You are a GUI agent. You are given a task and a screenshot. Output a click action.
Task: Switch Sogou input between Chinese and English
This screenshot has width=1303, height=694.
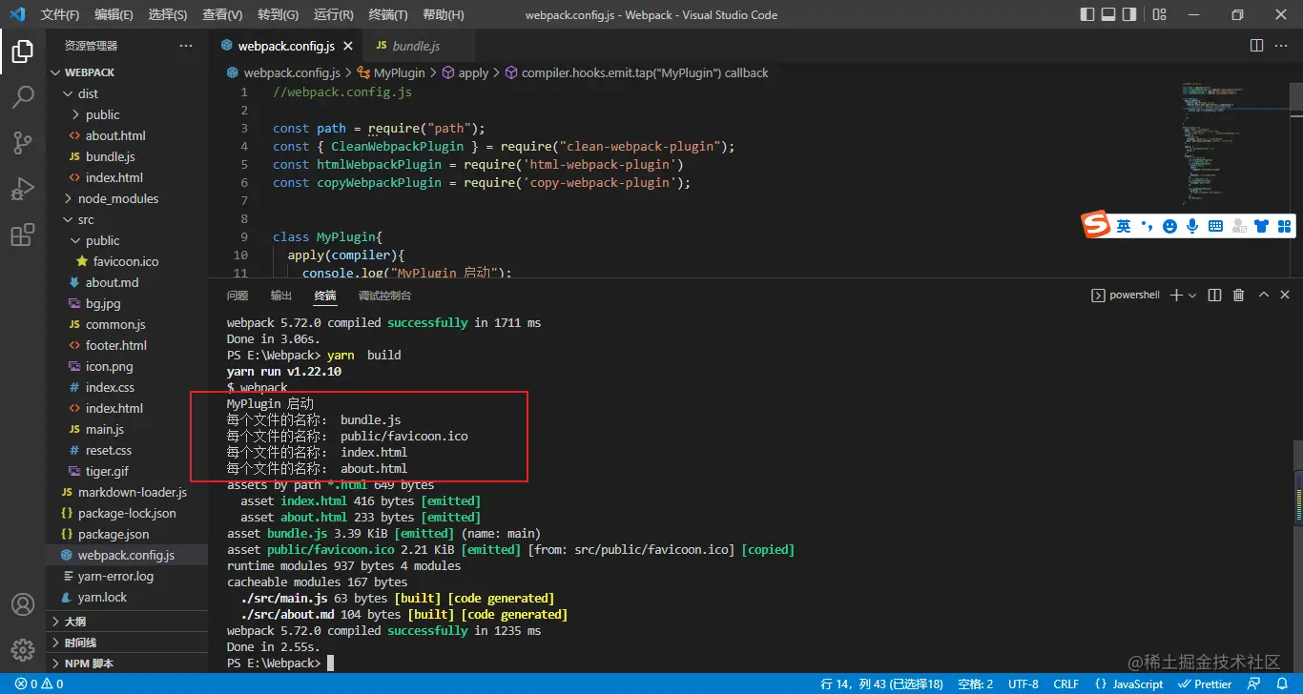(1124, 226)
